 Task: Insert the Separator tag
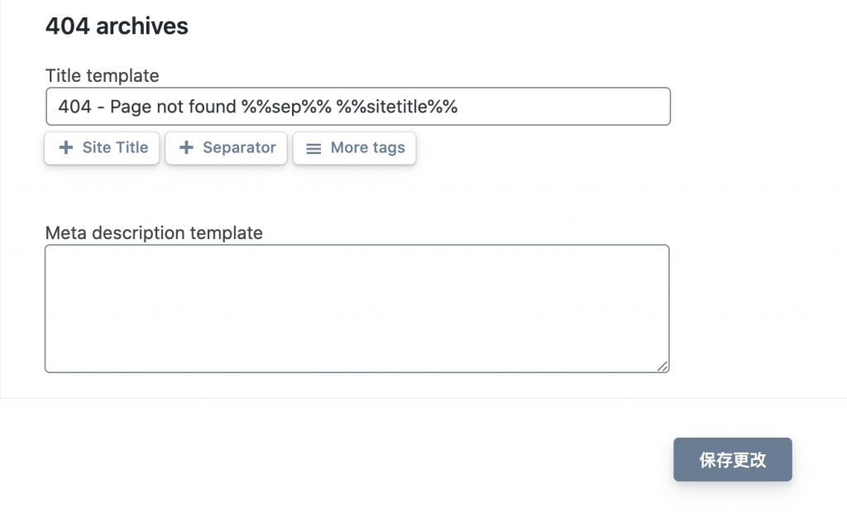click(226, 148)
